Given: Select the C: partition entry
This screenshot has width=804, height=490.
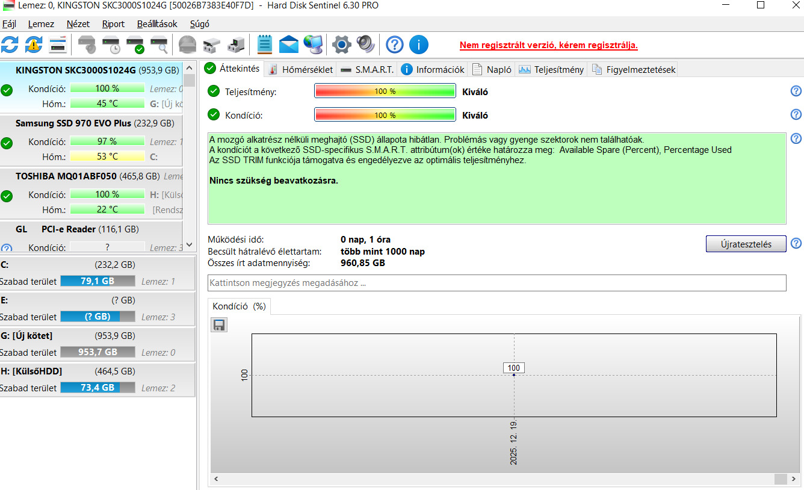Looking at the screenshot, I should pos(97,273).
